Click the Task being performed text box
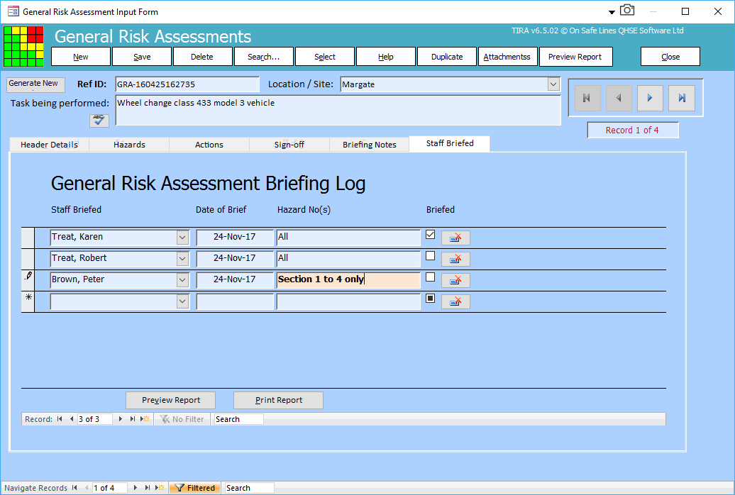The image size is (735, 495). (338, 111)
